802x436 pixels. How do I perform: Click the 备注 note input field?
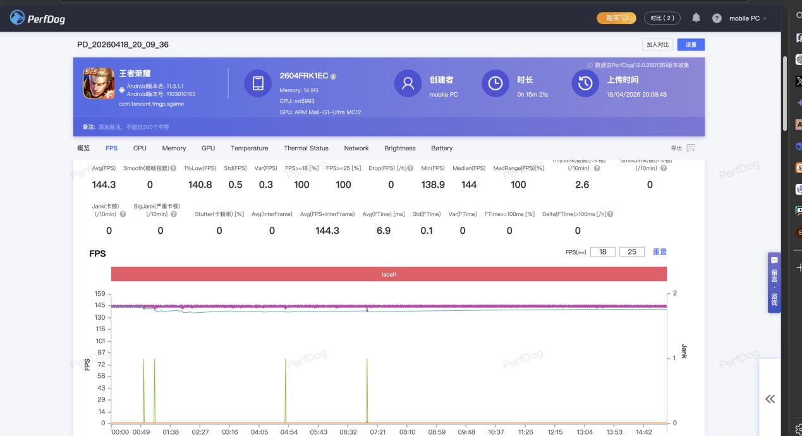click(133, 127)
